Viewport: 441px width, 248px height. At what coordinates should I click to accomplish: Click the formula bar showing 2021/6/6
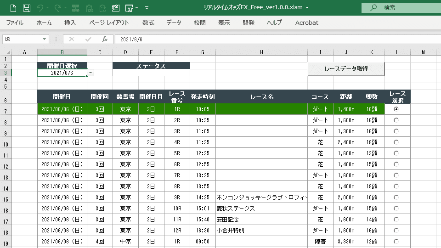[x=278, y=39]
